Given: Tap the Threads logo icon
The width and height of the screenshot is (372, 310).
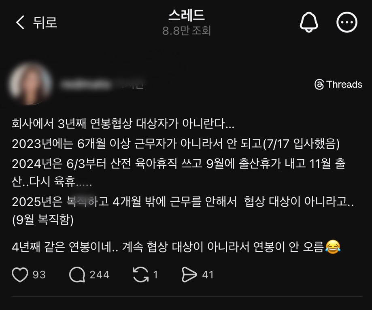Looking at the screenshot, I should tap(319, 85).
